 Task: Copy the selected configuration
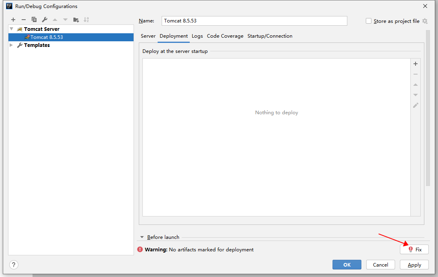pyautogui.click(x=34, y=20)
